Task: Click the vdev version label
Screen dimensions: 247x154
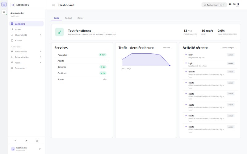Action: (105, 79)
